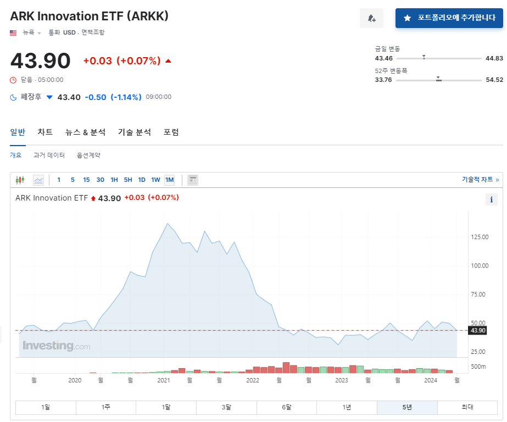Select the 최대 time range
This screenshot has height=422, width=507.
(467, 408)
